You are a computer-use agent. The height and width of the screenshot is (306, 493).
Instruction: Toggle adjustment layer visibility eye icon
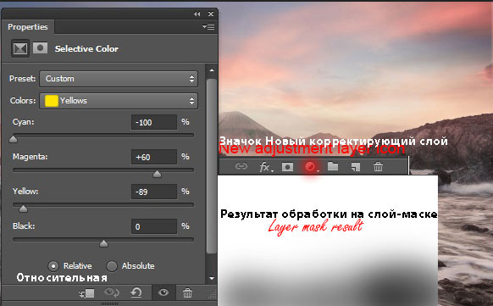point(163,292)
